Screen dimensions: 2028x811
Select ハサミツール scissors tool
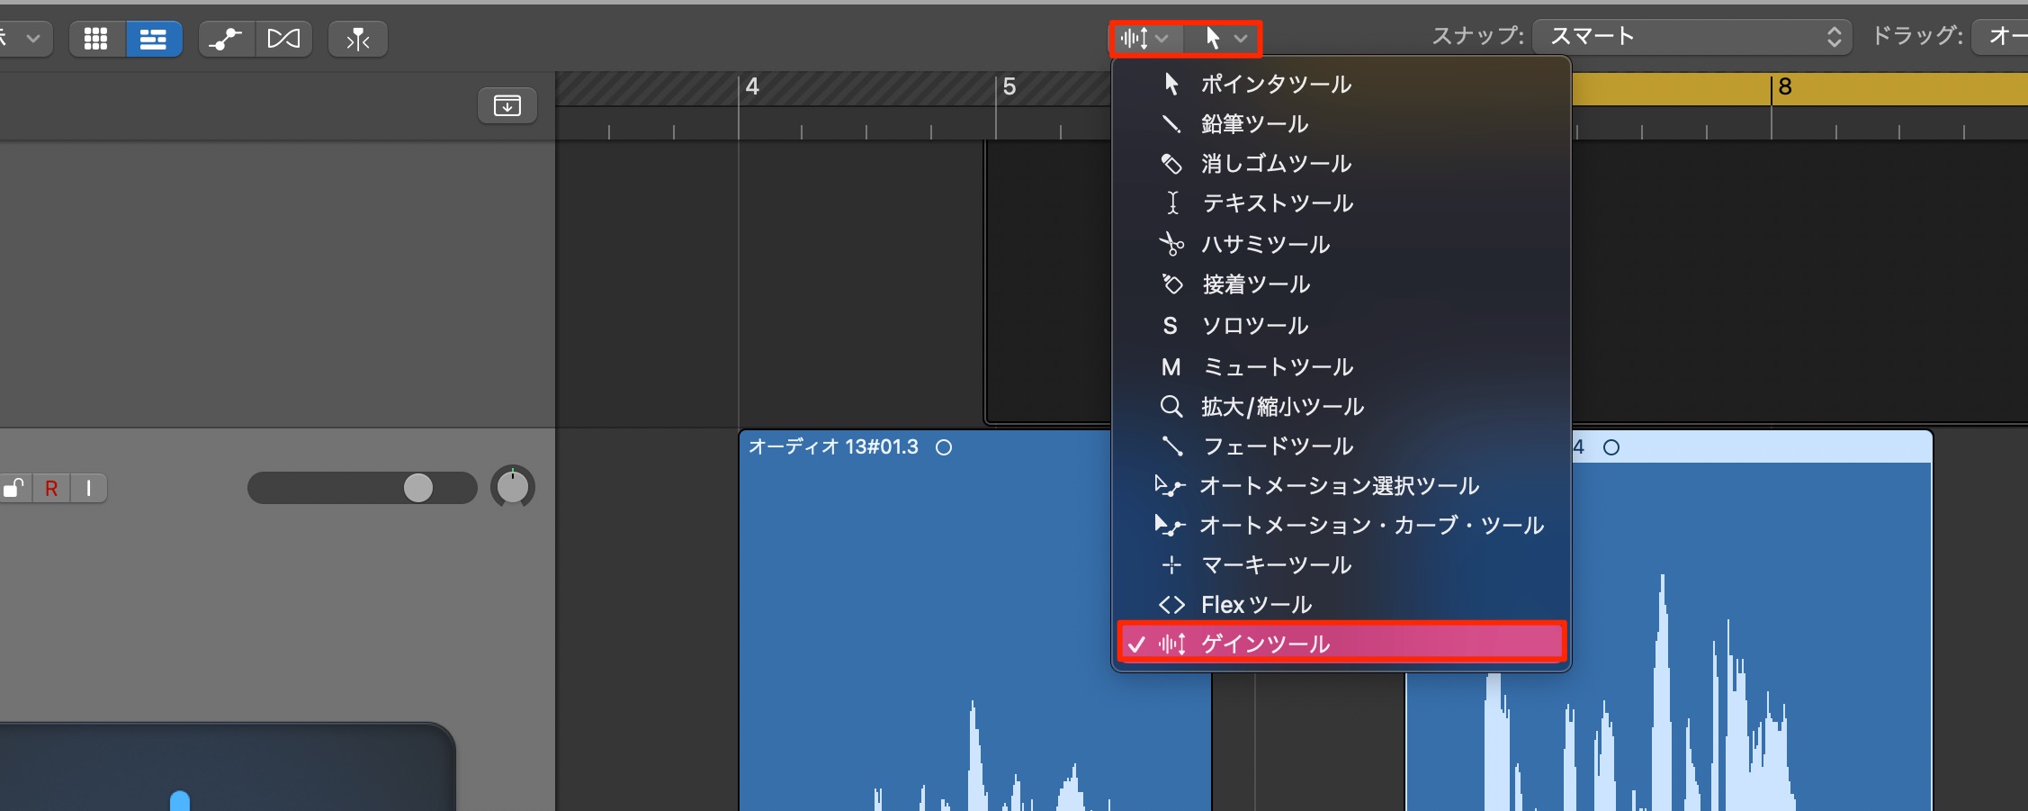coord(1342,244)
